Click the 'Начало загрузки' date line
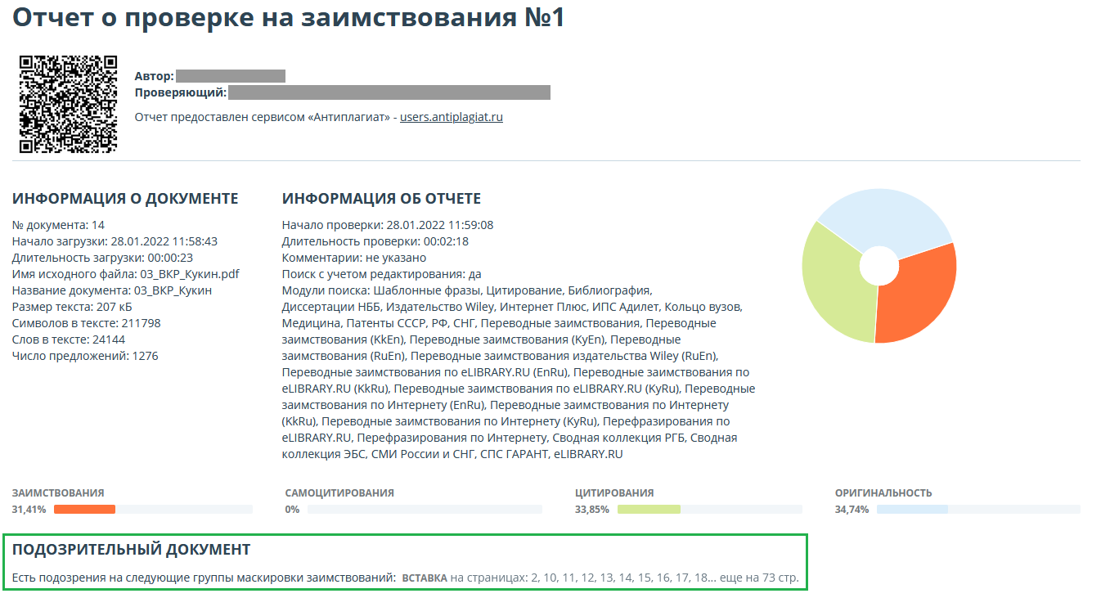The image size is (1119, 598). click(115, 241)
